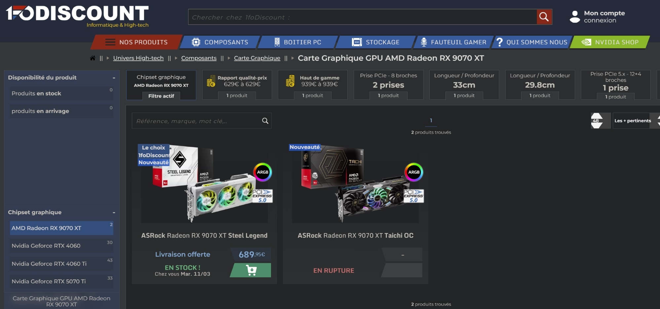Open the Qui Sommes Nous menu
The image size is (660, 309).
tap(532, 42)
